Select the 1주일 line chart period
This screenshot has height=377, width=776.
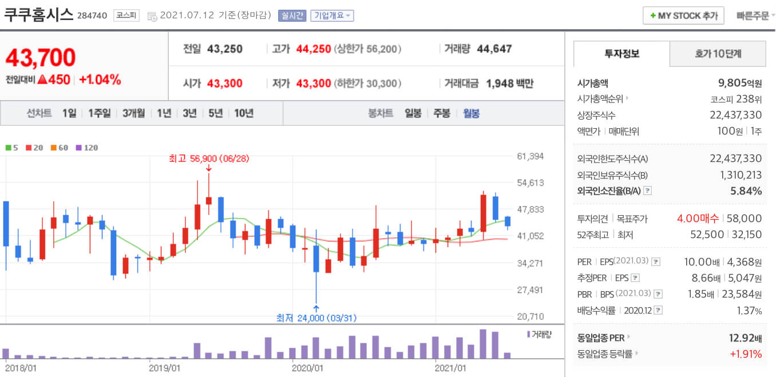[100, 113]
